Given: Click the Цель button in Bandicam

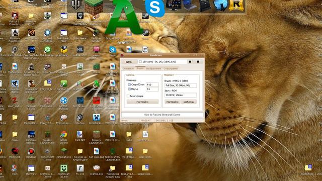Looking at the screenshot, I should [129, 61].
